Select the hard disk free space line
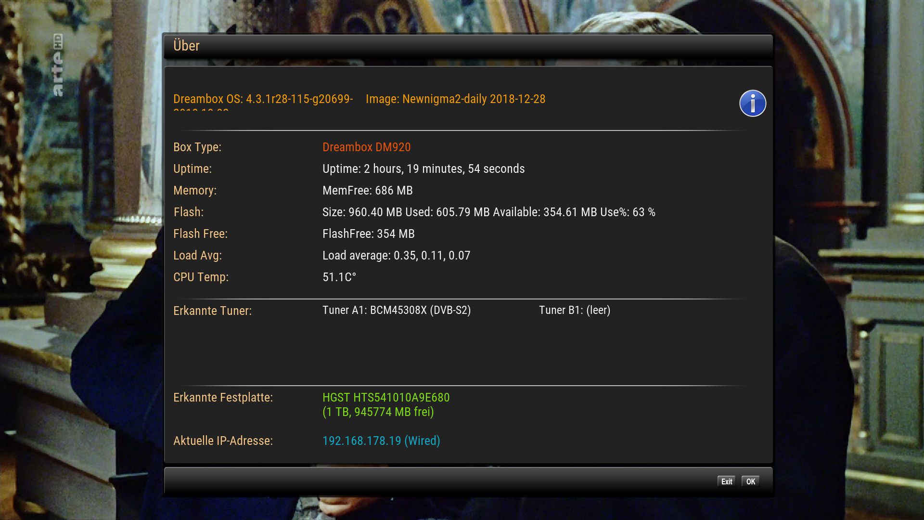 tap(378, 412)
